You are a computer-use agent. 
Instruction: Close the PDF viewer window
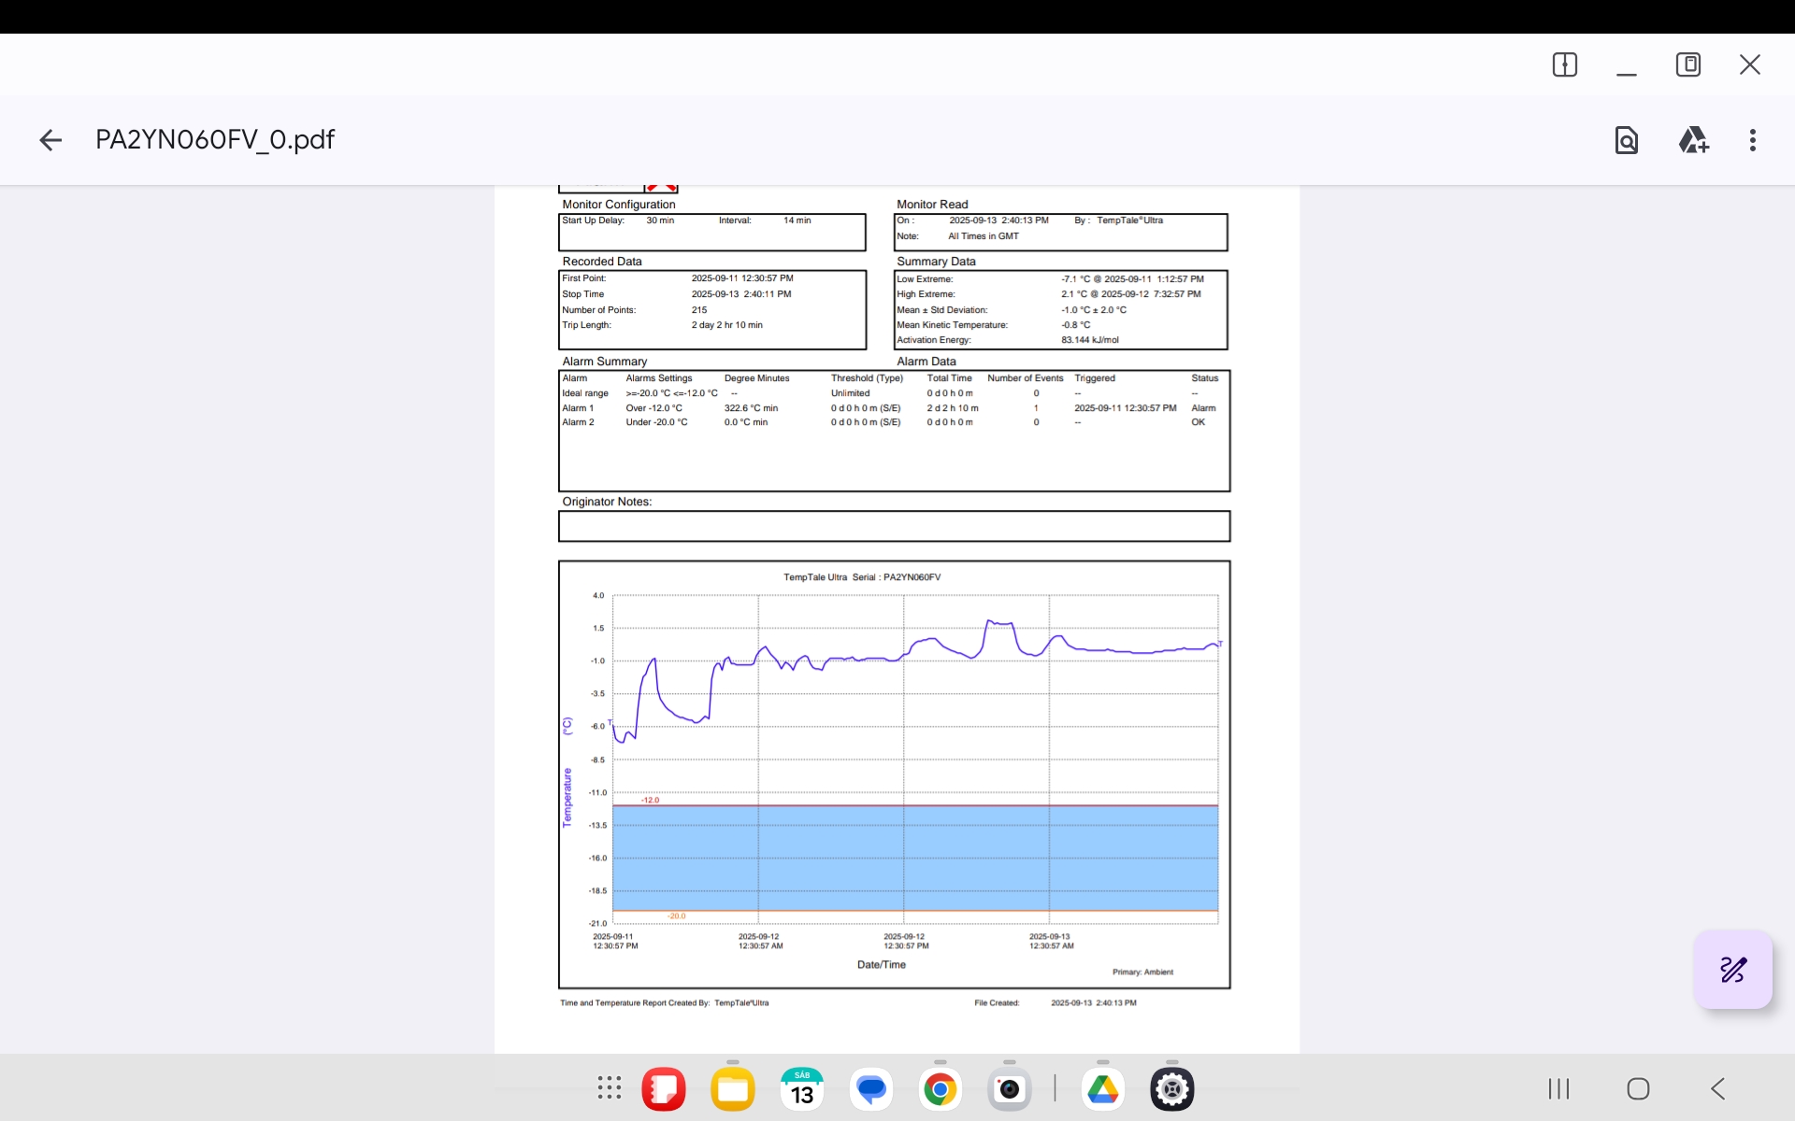1750,64
